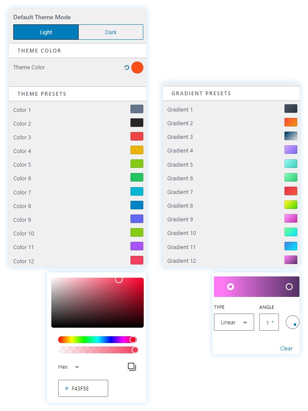Select the left gradient color stop

point(231,287)
